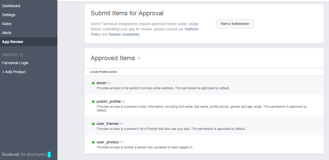The image size is (329, 160).
Task: Select Alerts in the sidebar
Action: 7,33
